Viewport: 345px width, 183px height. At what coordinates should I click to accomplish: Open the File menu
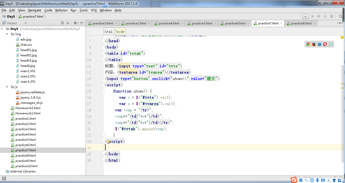4,10
